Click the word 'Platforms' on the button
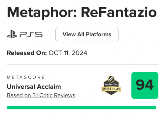The width and height of the screenshot is (165, 119). pos(99,35)
